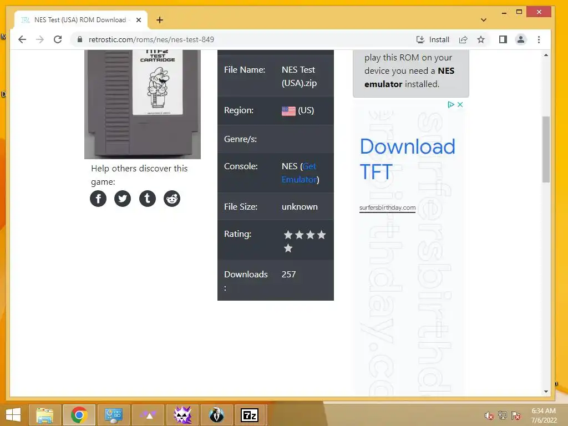Share the game on Twitter
Screen dimensions: 568x426
tap(123, 199)
